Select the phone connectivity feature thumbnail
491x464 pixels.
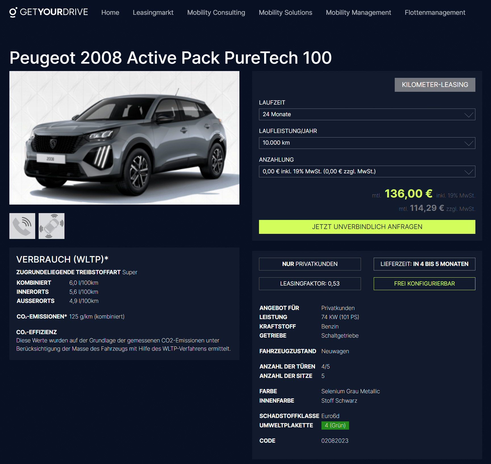click(22, 226)
